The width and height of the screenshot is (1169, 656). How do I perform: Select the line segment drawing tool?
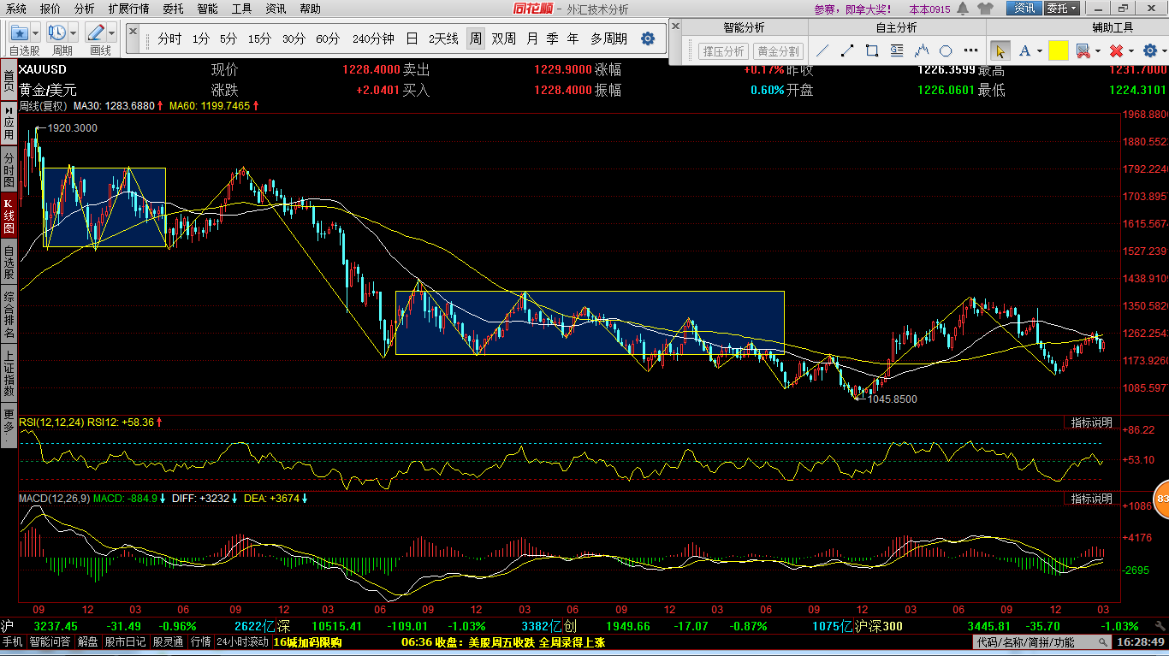click(846, 50)
